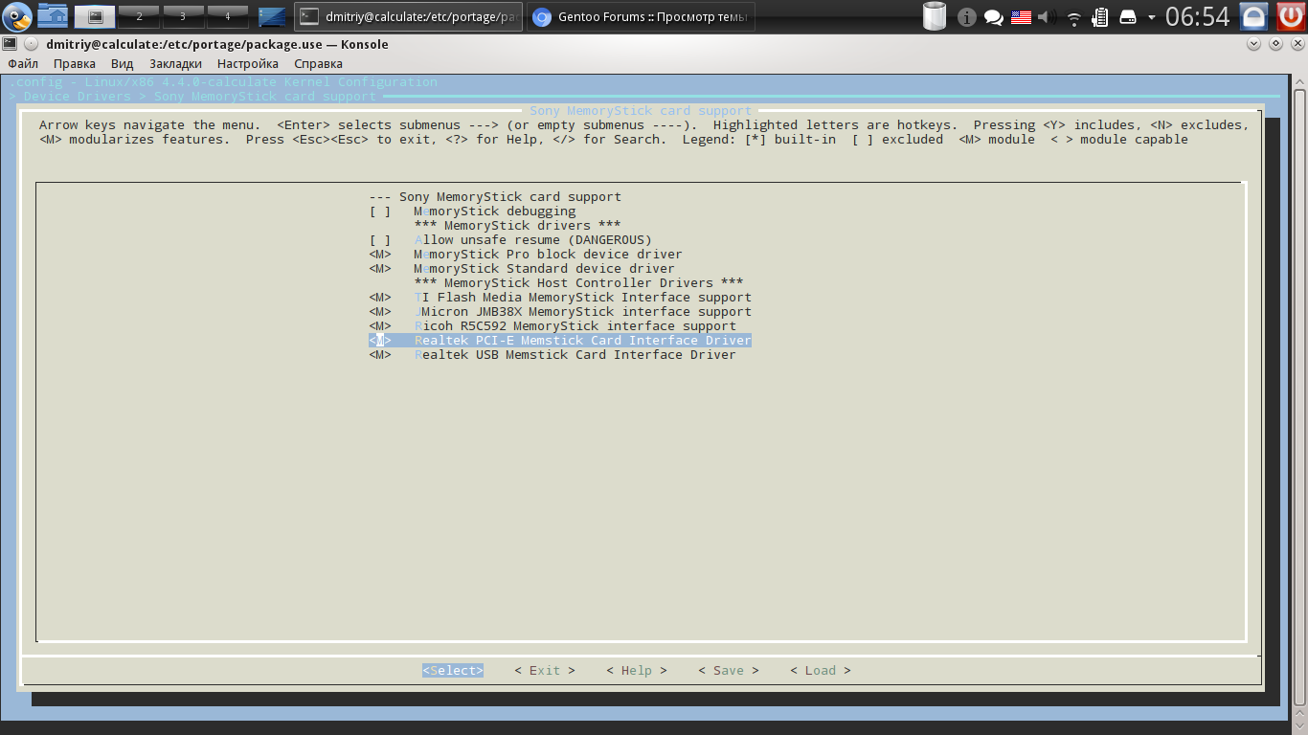Click the '*** MemoryStick drivers ***' line
Screen dimensions: 1308x735
click(x=518, y=225)
